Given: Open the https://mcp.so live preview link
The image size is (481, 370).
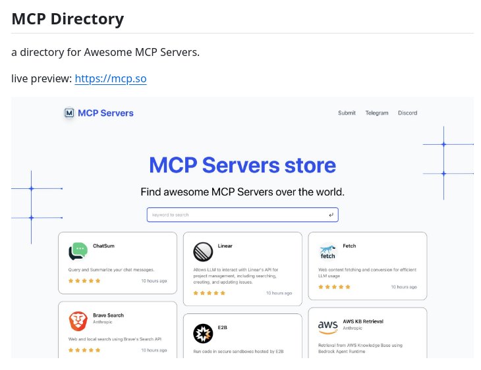Looking at the screenshot, I should 111,78.
